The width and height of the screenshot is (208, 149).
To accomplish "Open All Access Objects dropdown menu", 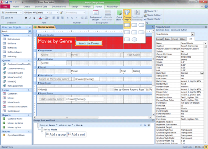I will 26,27.
